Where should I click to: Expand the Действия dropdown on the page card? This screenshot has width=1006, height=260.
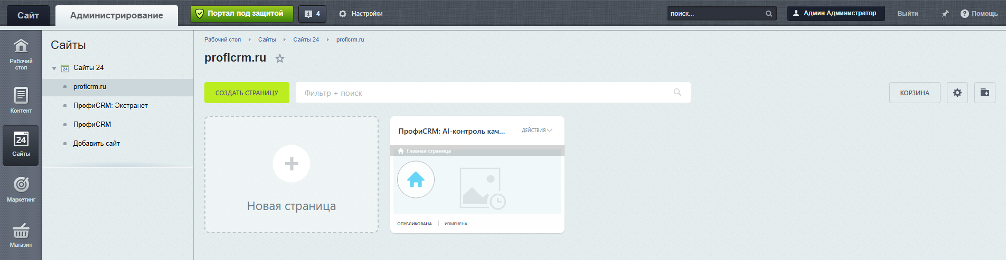tap(537, 131)
